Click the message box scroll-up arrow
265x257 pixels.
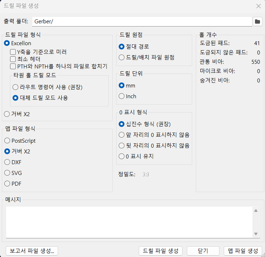(256, 210)
